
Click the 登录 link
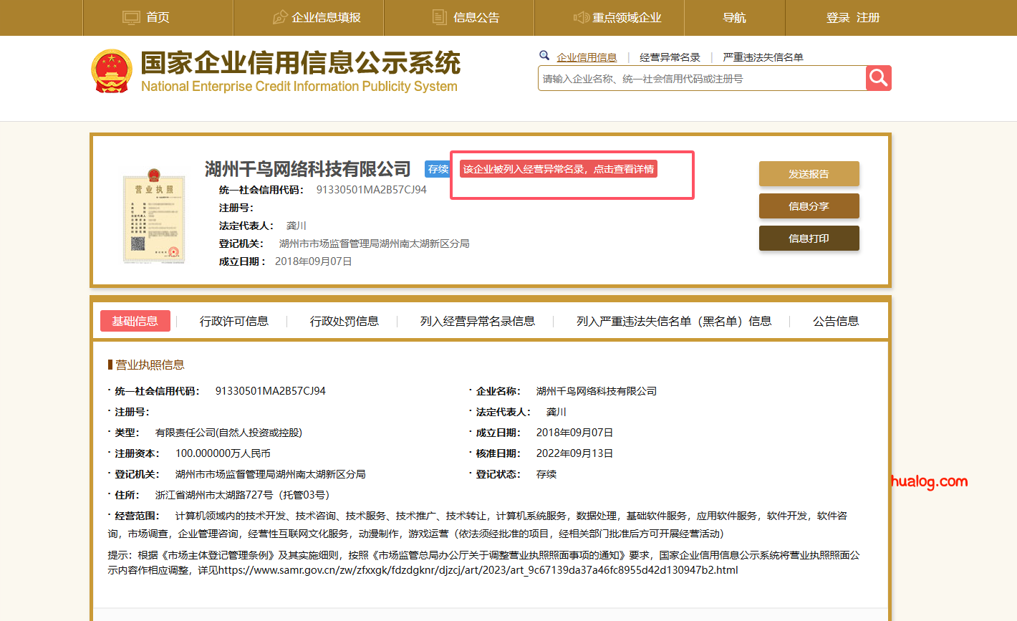(x=838, y=17)
